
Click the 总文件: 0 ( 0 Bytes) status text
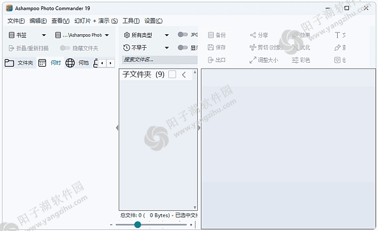145,215
